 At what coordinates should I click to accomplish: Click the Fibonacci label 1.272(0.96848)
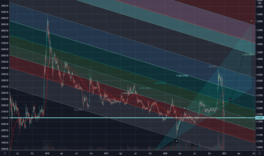(248, 55)
